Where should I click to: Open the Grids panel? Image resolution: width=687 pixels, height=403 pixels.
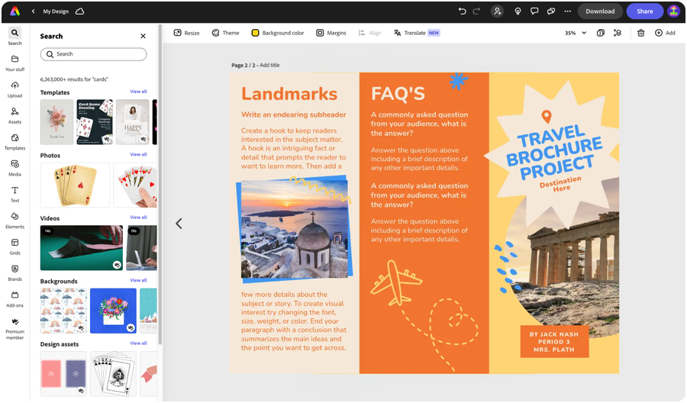[x=15, y=247]
